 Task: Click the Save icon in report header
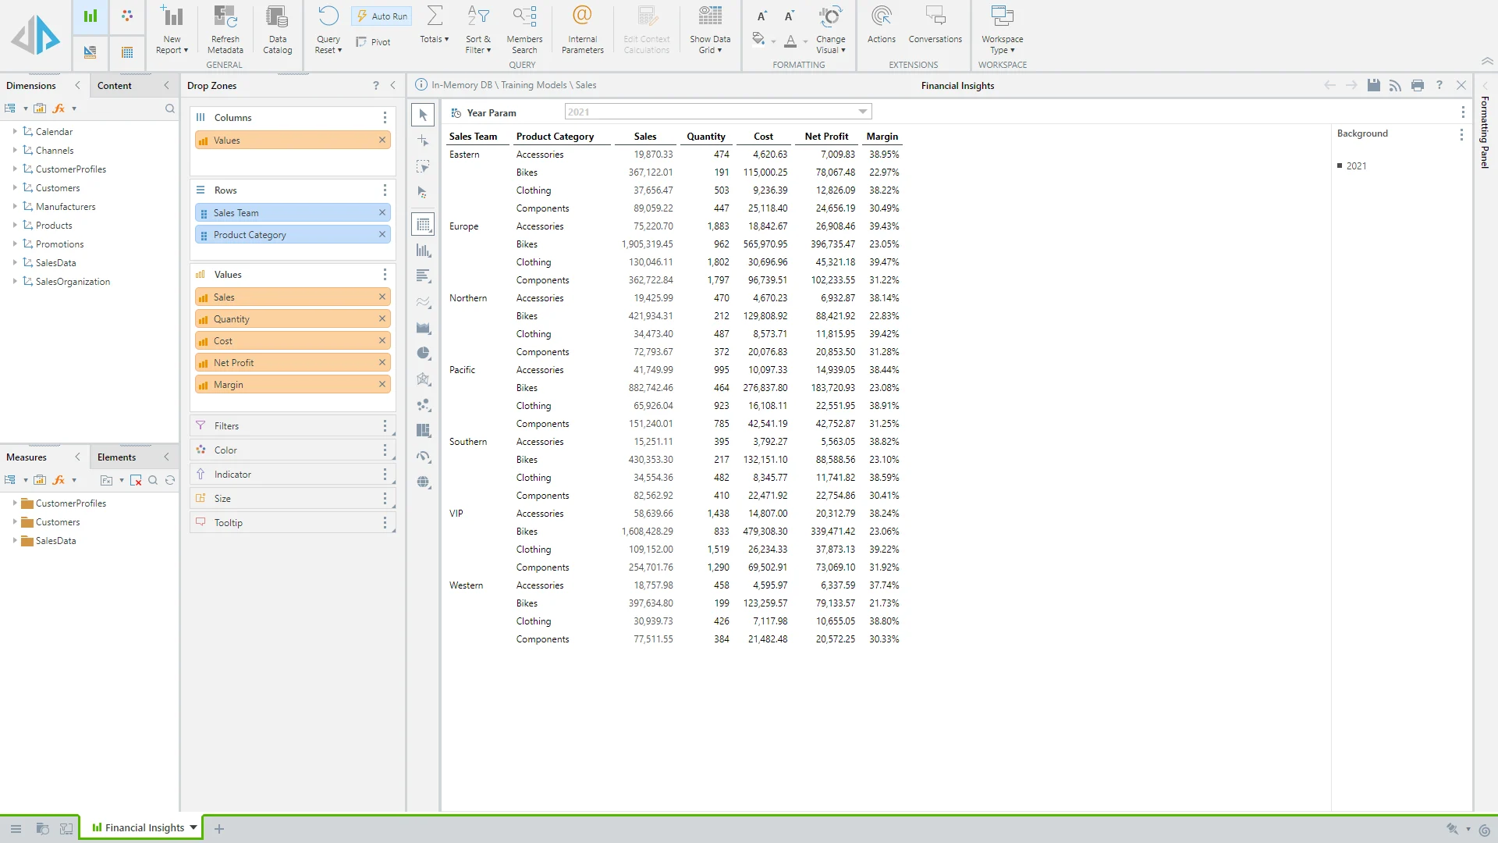tap(1373, 85)
